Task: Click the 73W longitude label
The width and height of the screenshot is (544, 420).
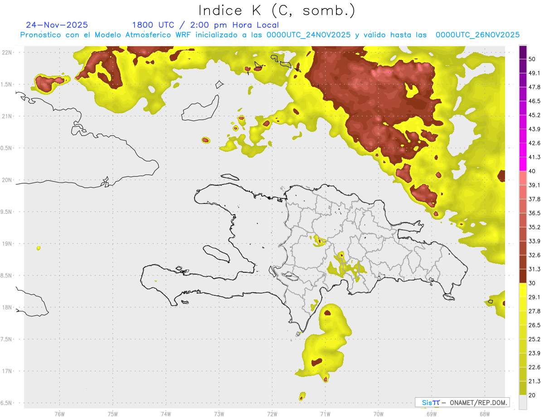Action: (219, 414)
